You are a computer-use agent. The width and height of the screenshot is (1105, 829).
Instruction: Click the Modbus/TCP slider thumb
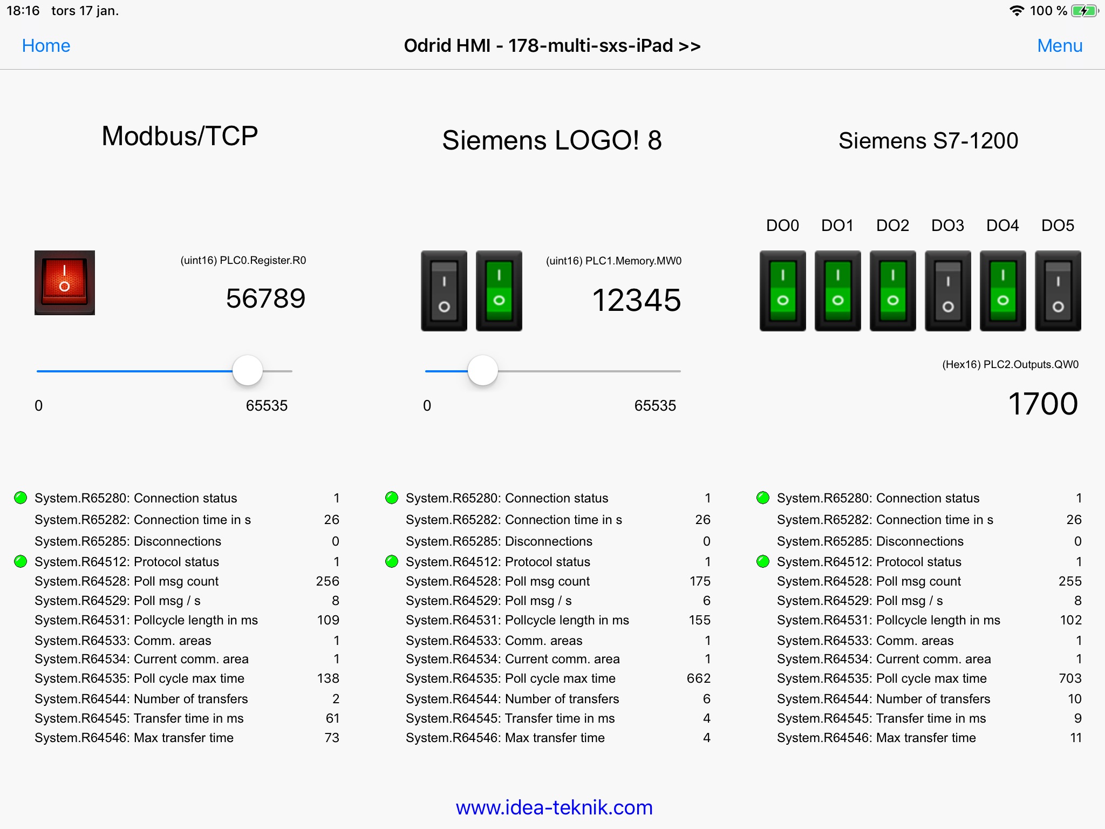pos(248,370)
